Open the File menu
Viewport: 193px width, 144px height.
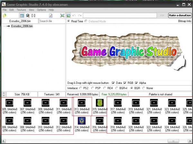click(5, 10)
